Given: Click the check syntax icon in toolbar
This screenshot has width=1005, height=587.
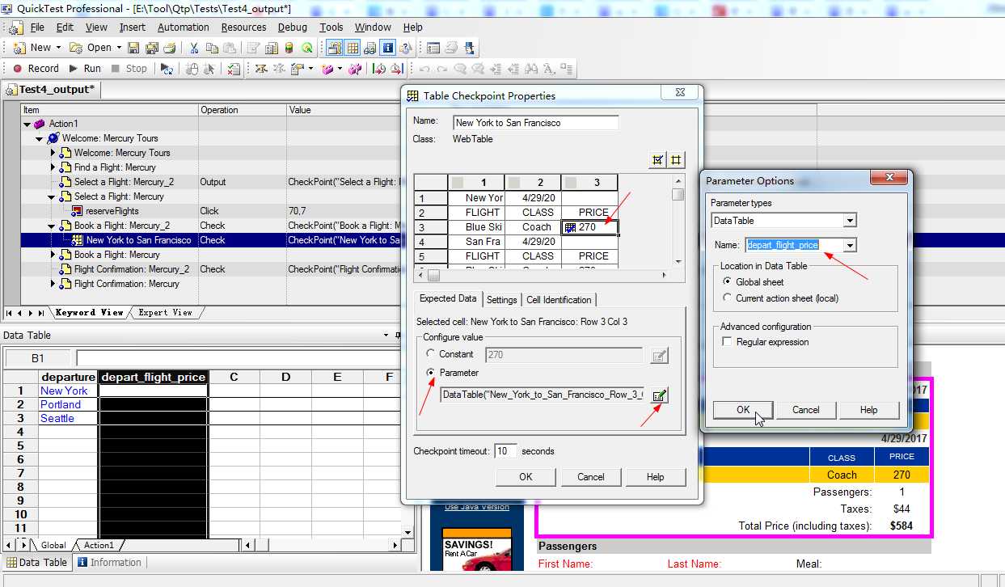Looking at the screenshot, I should [234, 69].
